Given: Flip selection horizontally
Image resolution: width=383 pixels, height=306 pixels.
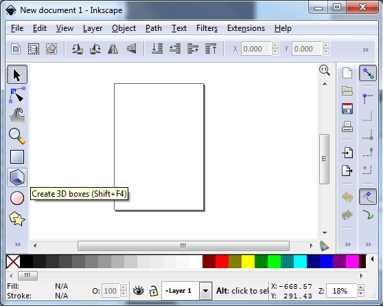Looking at the screenshot, I should pos(113,49).
